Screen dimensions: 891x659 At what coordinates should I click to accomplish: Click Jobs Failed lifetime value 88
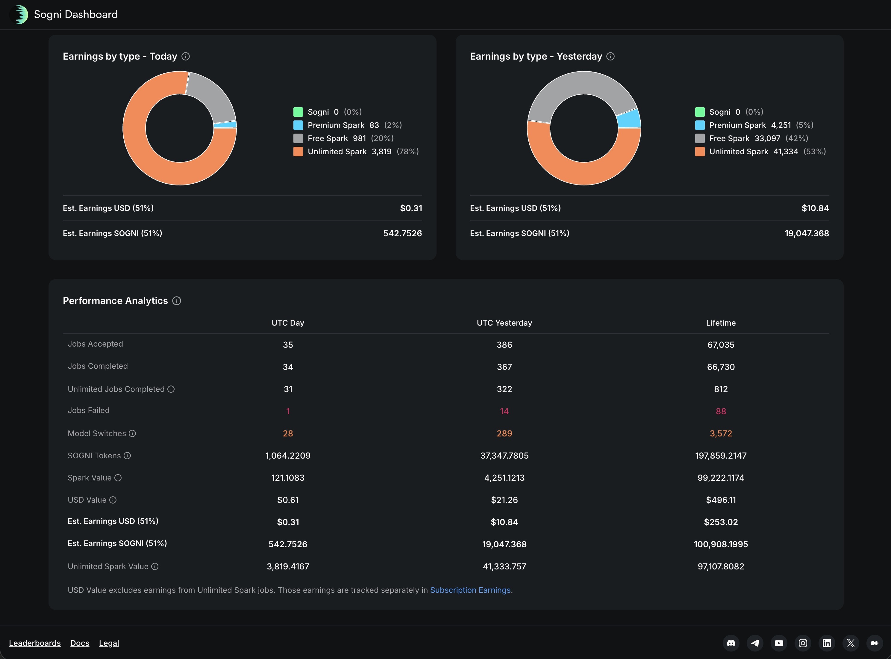(721, 411)
